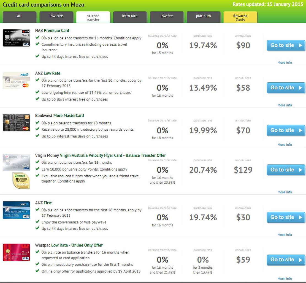Select the 'balance transfer' tab
The height and width of the screenshot is (283, 306).
coord(93,17)
